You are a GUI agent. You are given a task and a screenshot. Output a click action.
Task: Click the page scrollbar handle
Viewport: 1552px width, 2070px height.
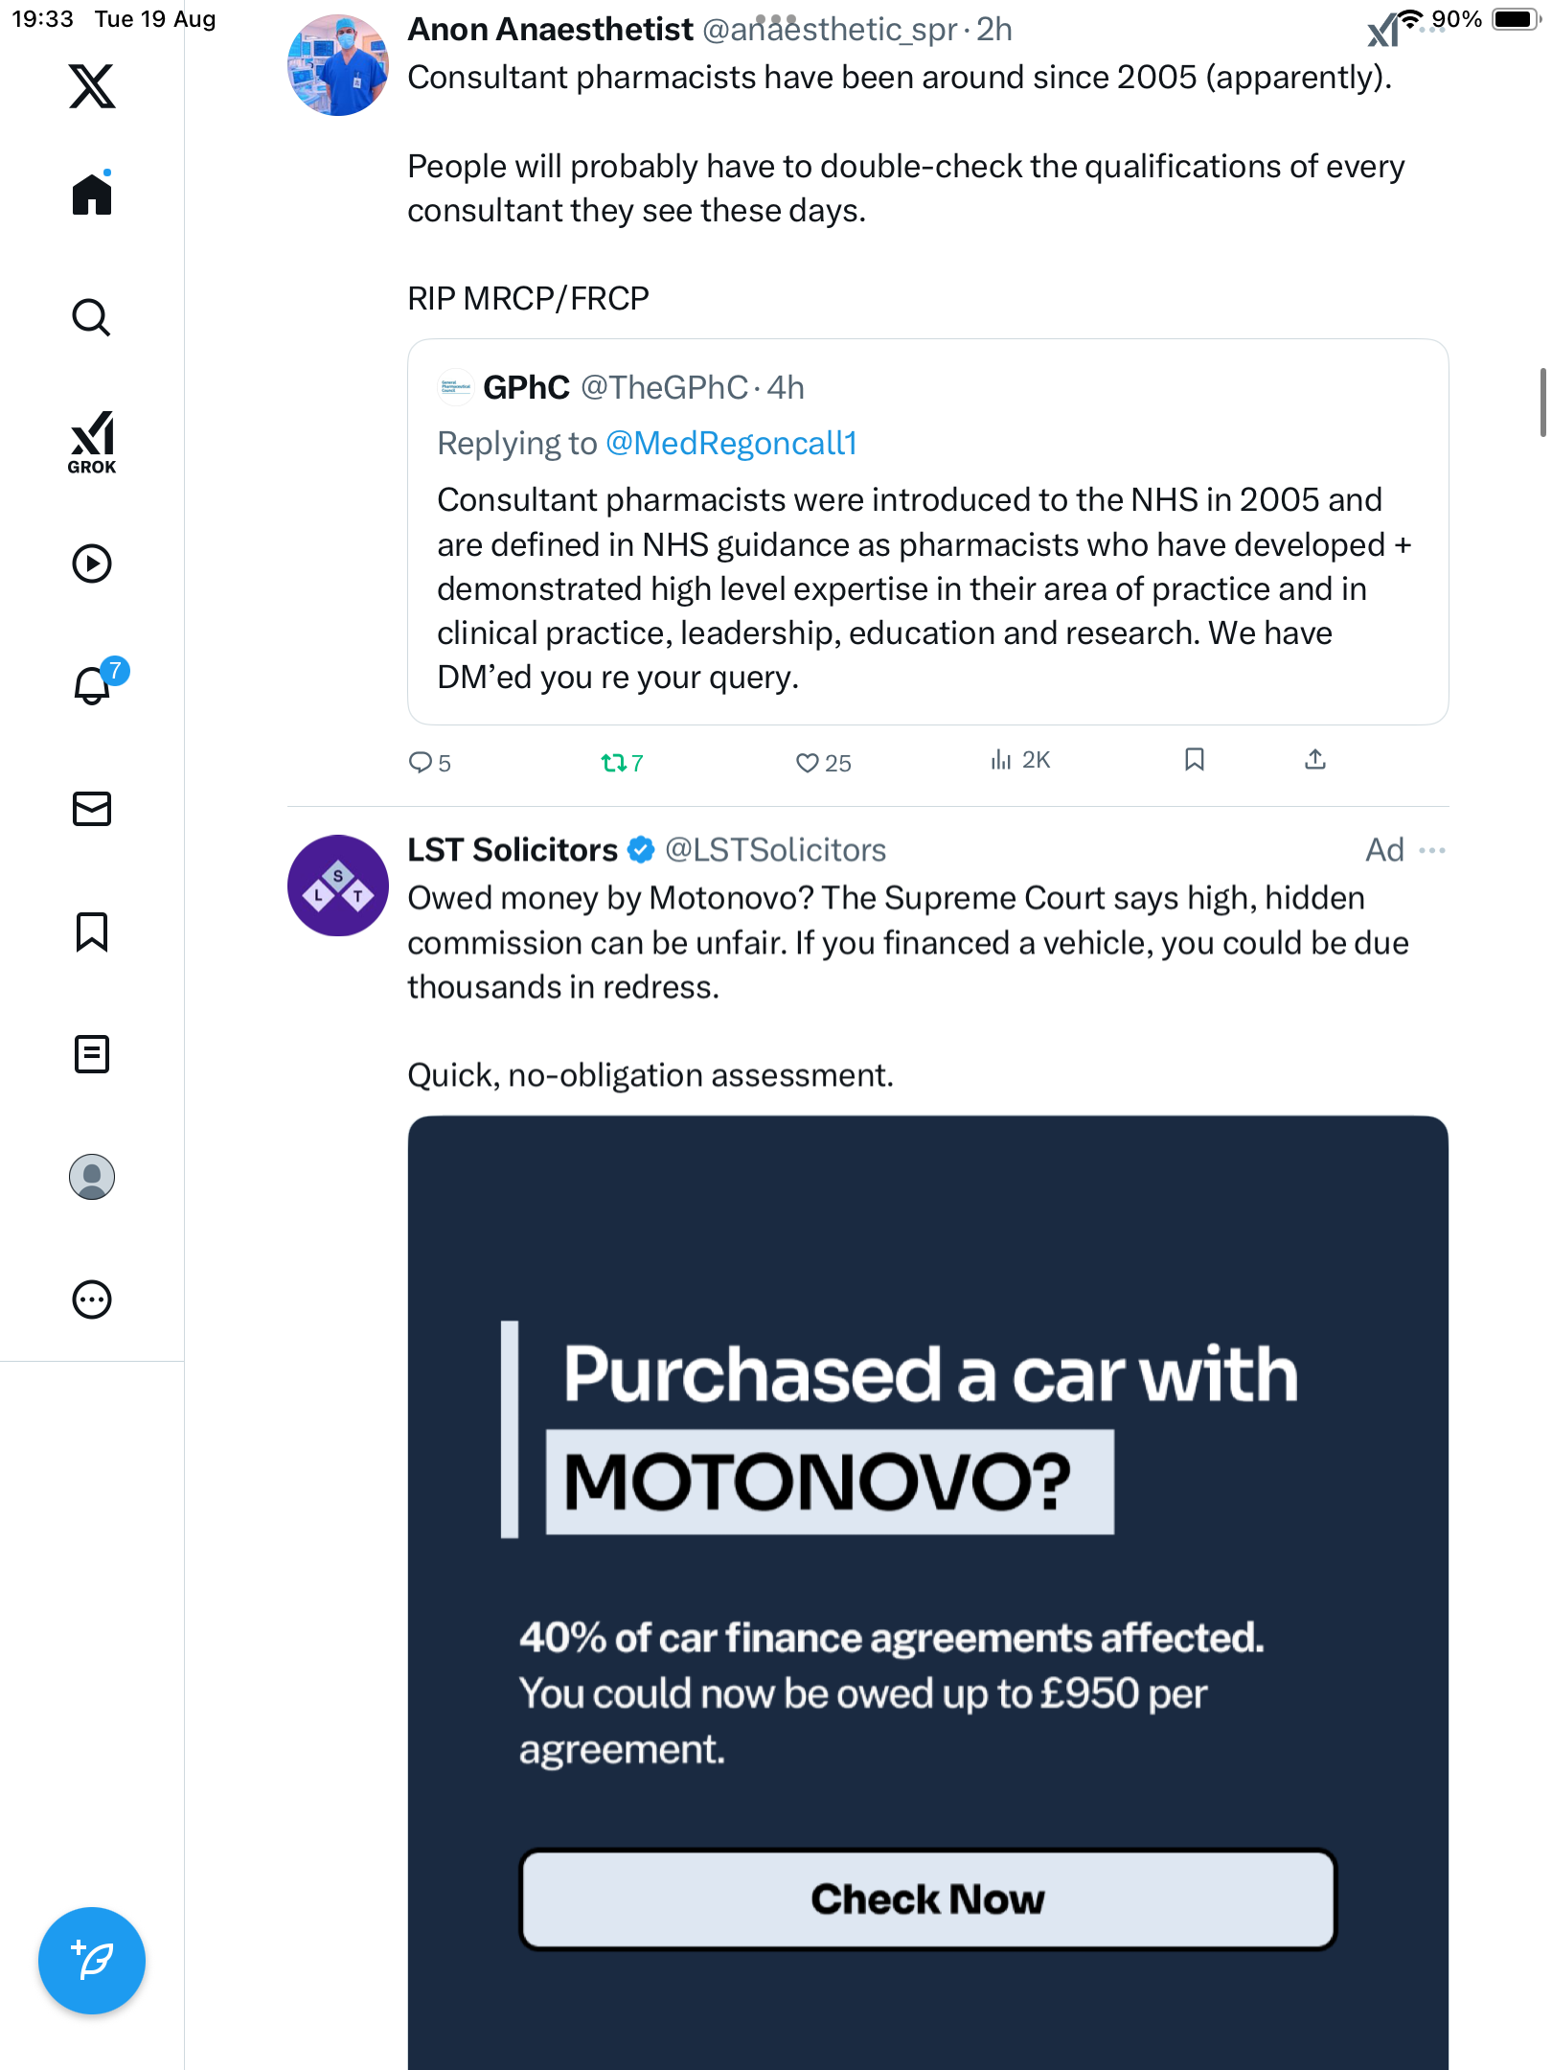point(1542,401)
